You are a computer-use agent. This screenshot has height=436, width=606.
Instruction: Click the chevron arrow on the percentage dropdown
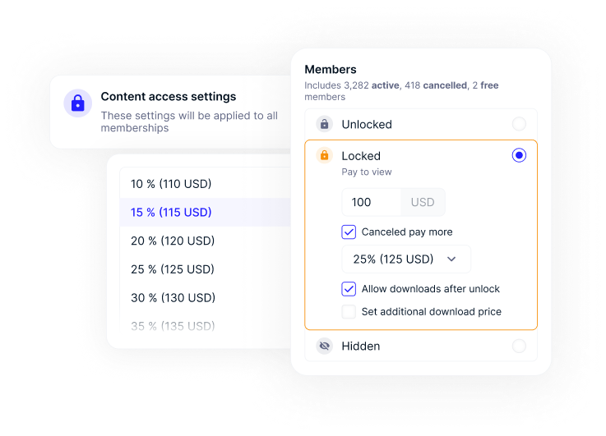coord(451,259)
